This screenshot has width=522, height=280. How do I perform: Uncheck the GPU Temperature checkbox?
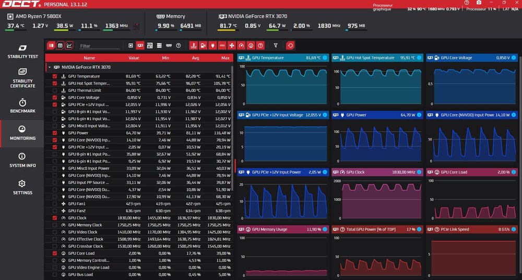55,76
